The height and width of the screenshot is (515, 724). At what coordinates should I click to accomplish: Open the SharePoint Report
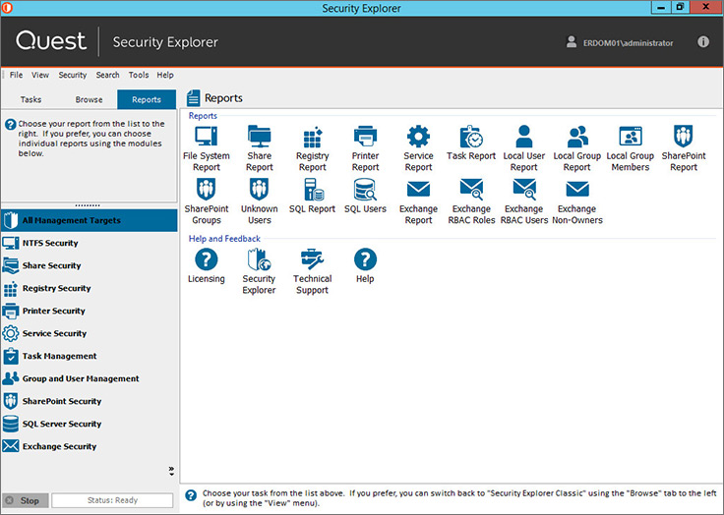[684, 148]
